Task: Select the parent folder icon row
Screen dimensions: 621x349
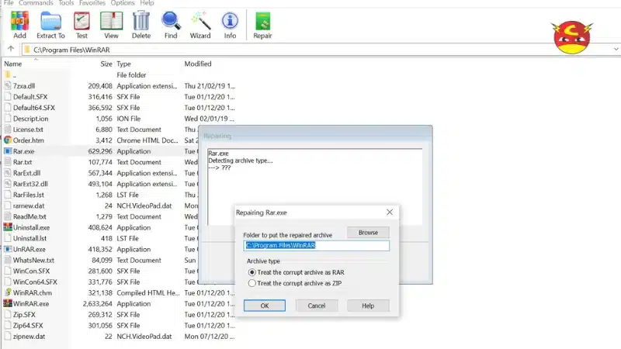Action: [8, 74]
